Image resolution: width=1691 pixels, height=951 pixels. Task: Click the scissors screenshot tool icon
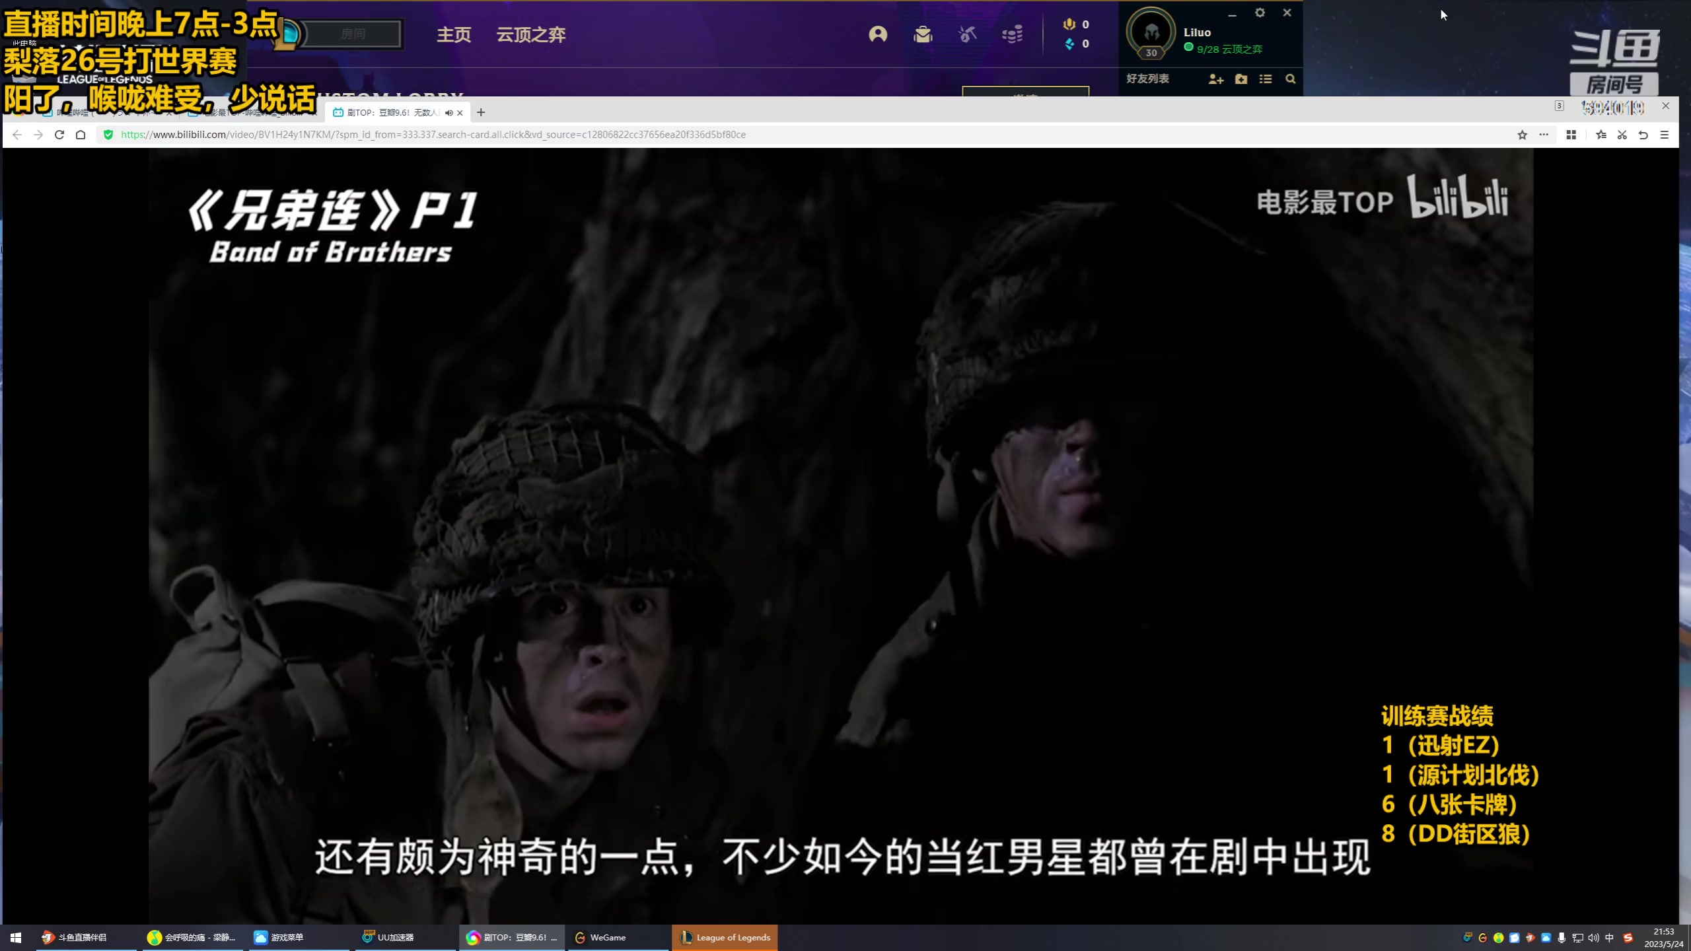point(1622,135)
